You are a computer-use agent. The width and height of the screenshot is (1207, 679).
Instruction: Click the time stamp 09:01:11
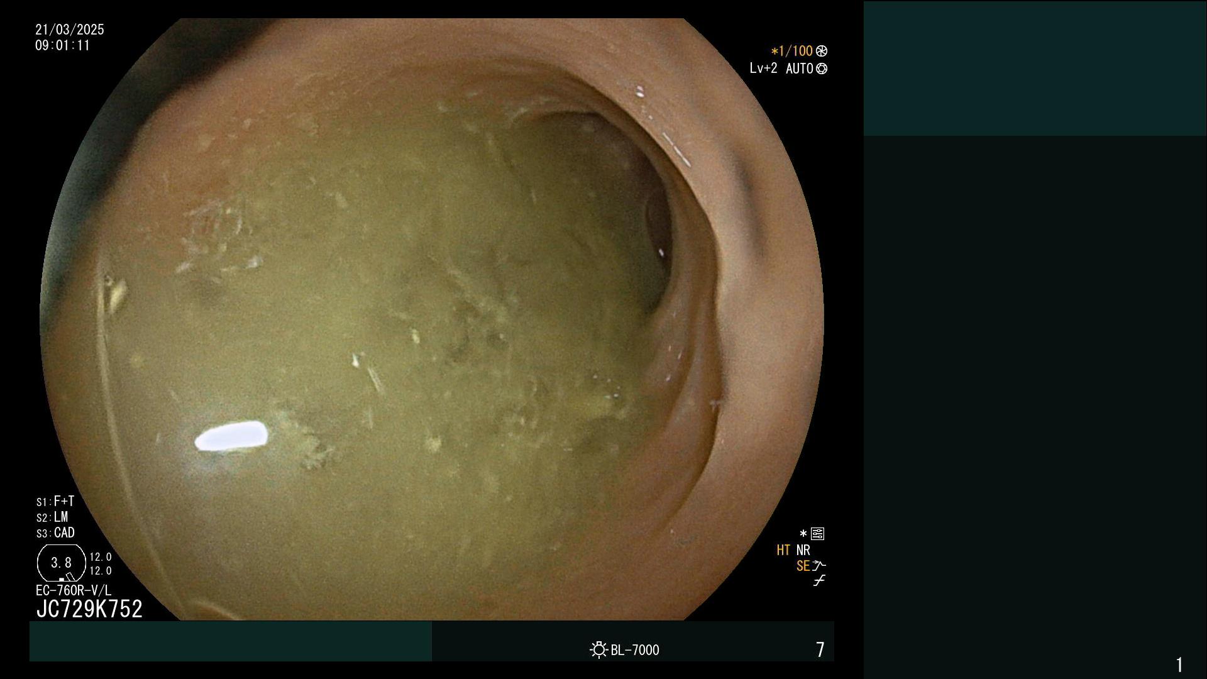coord(63,45)
